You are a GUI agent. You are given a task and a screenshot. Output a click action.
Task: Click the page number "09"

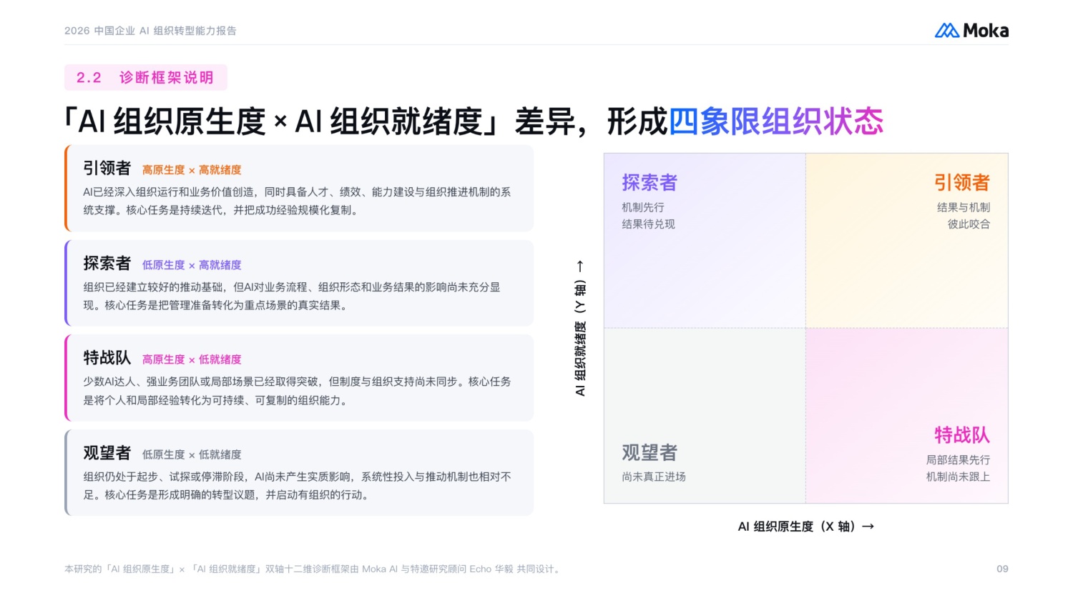click(1002, 569)
